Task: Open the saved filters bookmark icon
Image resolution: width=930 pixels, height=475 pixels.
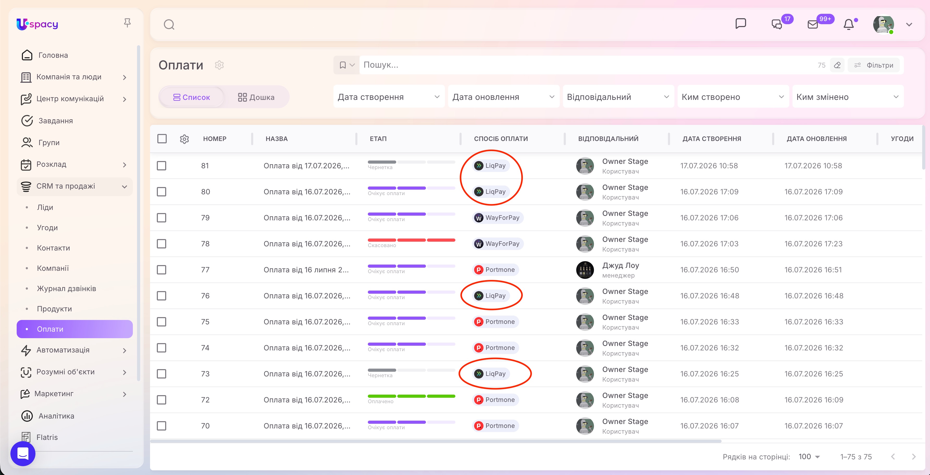Action: coord(346,65)
